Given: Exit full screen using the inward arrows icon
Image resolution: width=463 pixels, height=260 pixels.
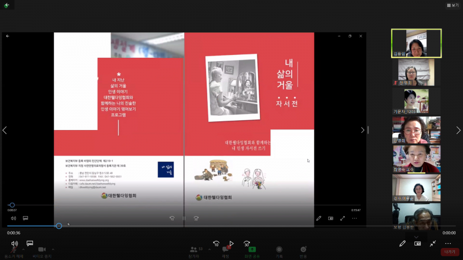Looking at the screenshot, I should coord(432,244).
